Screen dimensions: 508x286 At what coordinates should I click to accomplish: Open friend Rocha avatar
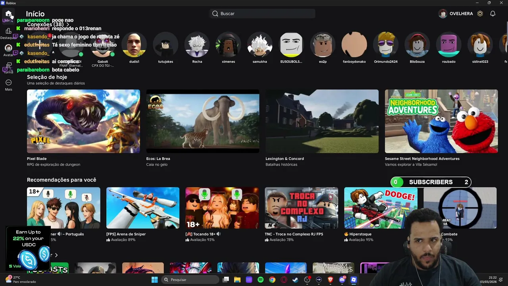coord(197,44)
